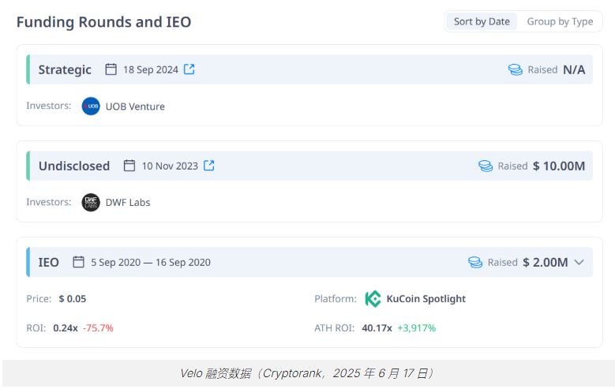Open DWF Labs investor link

coord(128,202)
